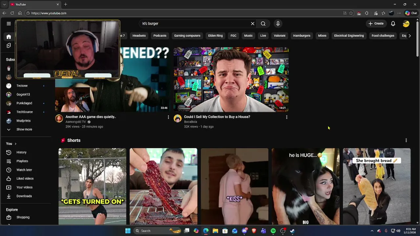The image size is (420, 236).
Task: Open Punkdagod subscription channel
Action: [x=26, y=103]
